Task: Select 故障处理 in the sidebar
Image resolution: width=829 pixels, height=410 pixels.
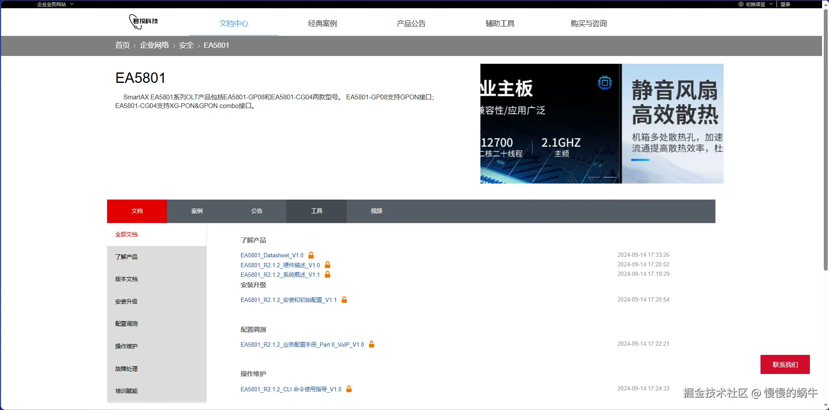Action: 157,369
